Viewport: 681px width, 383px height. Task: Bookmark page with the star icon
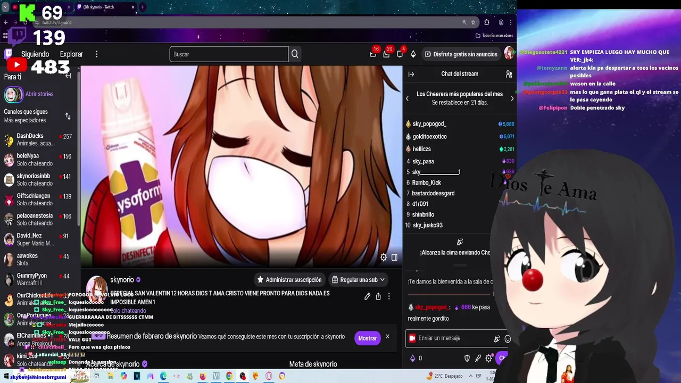tap(473, 22)
